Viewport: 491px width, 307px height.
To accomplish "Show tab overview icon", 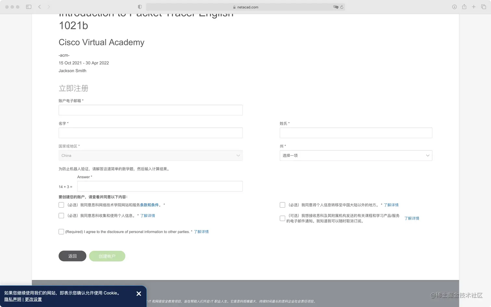I will (x=484, y=7).
